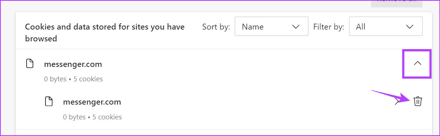Click the purple arrow pointing at trash icon
The height and width of the screenshot is (136, 440).
coord(392,96)
